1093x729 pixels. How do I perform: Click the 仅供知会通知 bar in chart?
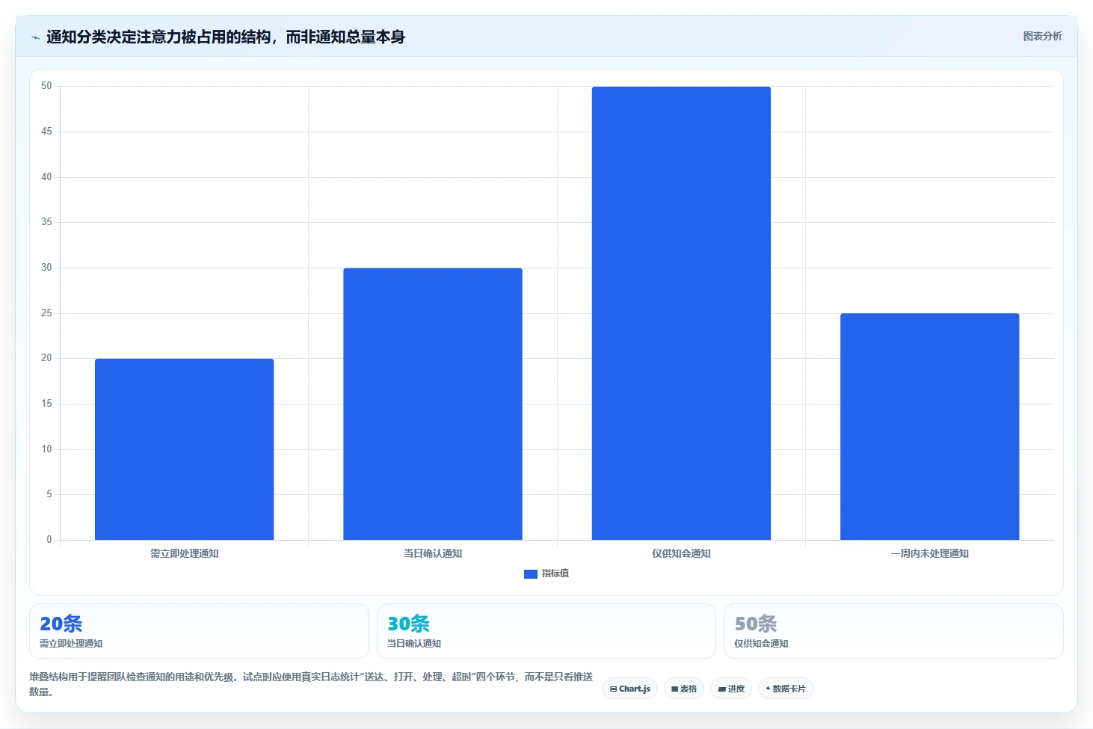pyautogui.click(x=681, y=313)
